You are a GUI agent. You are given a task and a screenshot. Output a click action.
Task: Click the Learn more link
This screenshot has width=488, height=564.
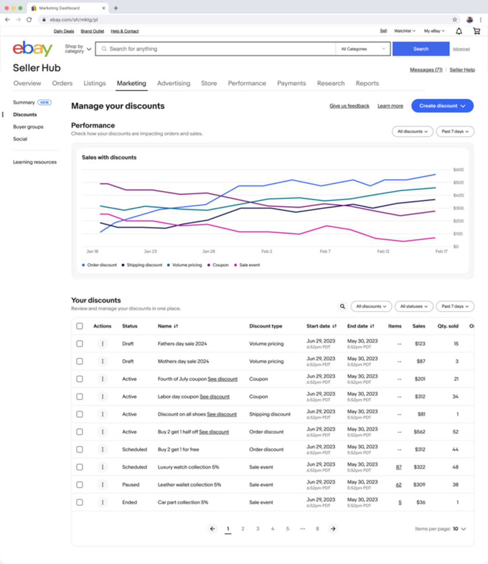coord(390,106)
